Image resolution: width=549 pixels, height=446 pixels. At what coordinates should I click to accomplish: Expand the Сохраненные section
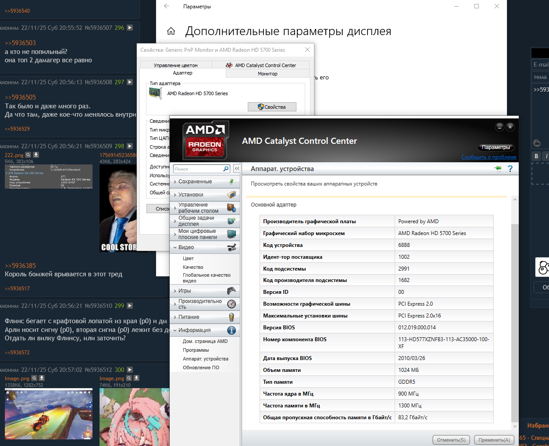coord(205,182)
